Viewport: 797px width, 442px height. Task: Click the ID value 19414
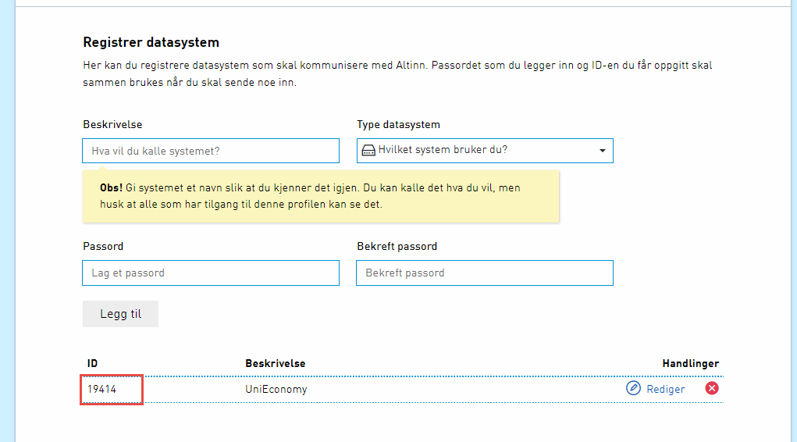pyautogui.click(x=101, y=389)
